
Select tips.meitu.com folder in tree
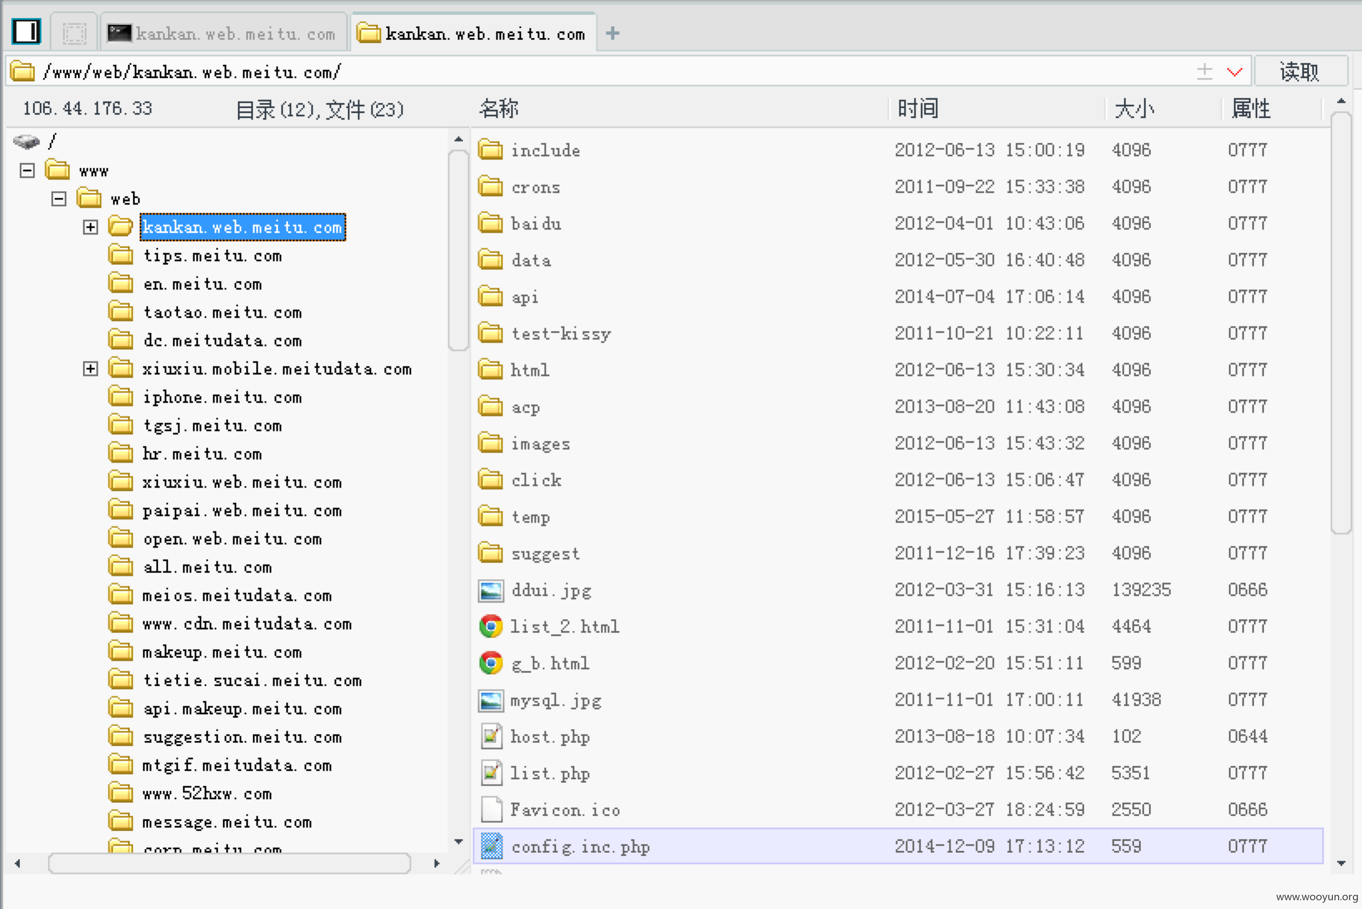pos(212,256)
